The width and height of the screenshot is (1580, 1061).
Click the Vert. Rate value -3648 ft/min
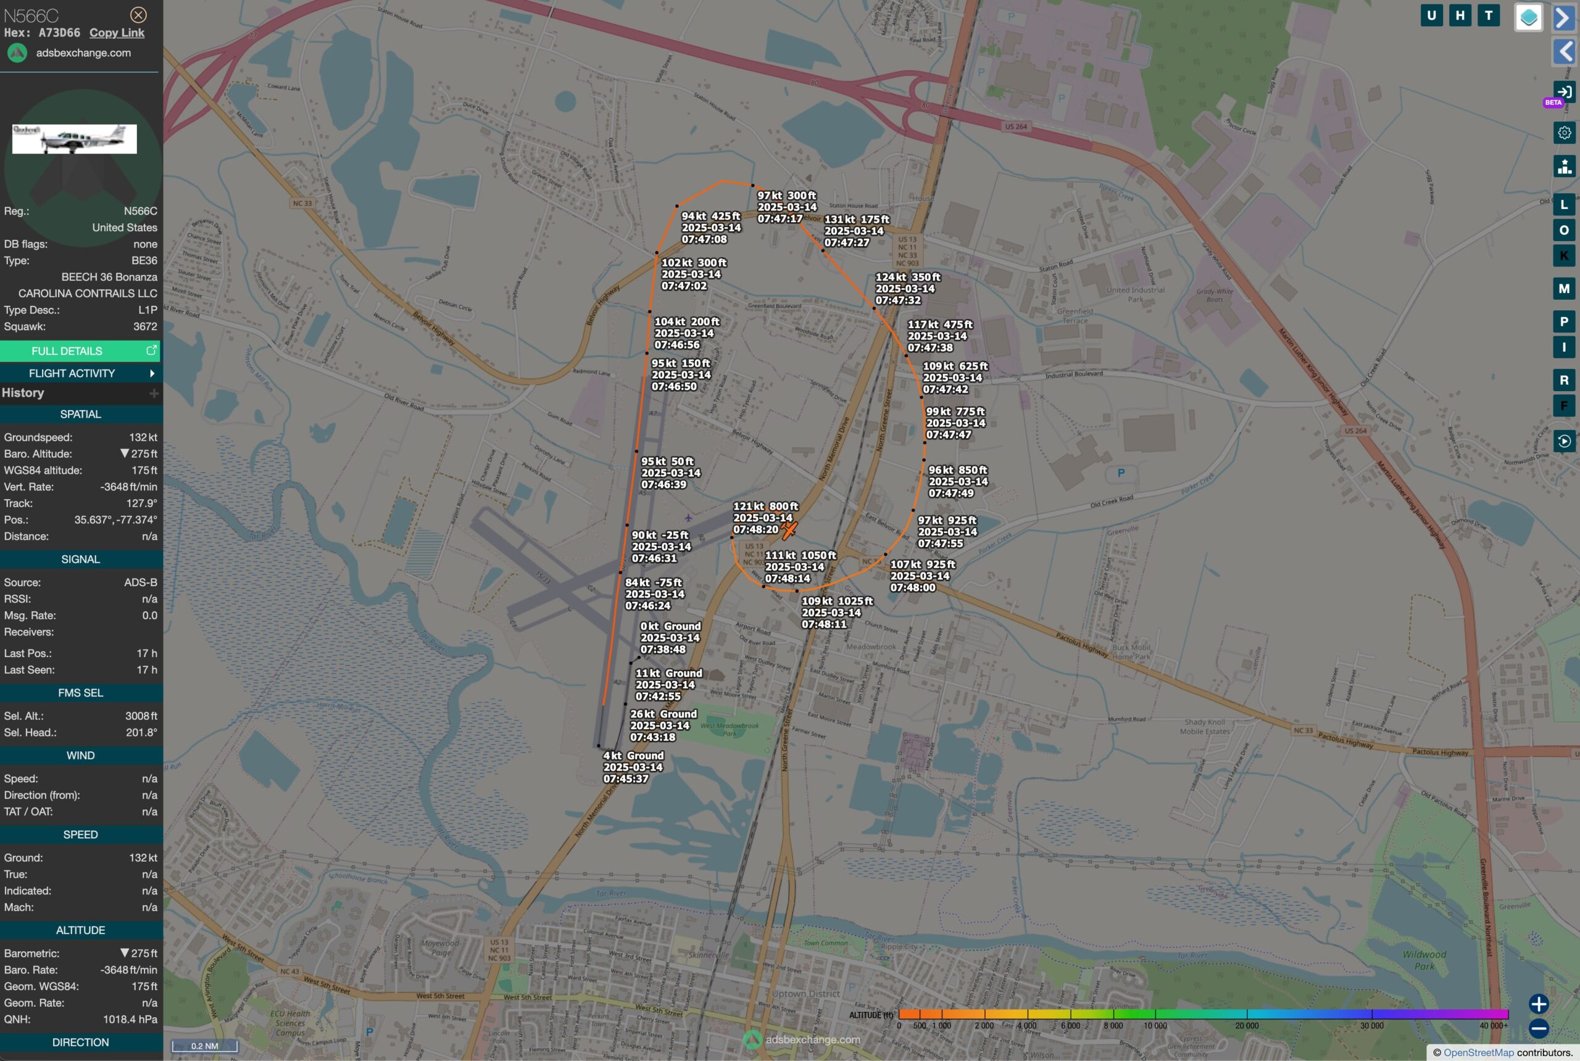click(128, 487)
